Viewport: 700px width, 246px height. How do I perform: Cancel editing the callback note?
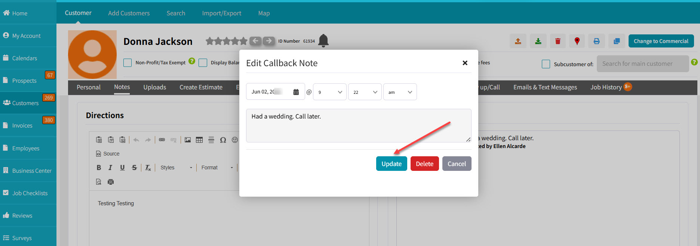pyautogui.click(x=457, y=164)
